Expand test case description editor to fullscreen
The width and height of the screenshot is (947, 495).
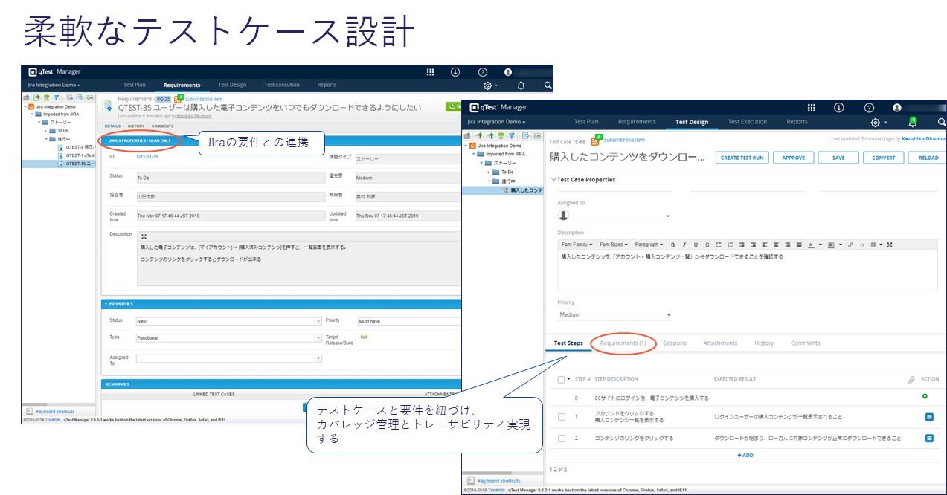pos(890,245)
